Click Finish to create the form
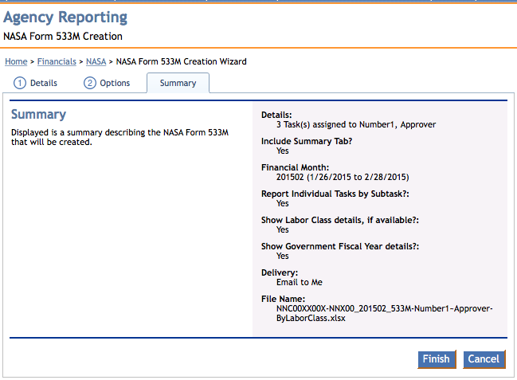Screen dimensions: 517x380 (x=437, y=358)
